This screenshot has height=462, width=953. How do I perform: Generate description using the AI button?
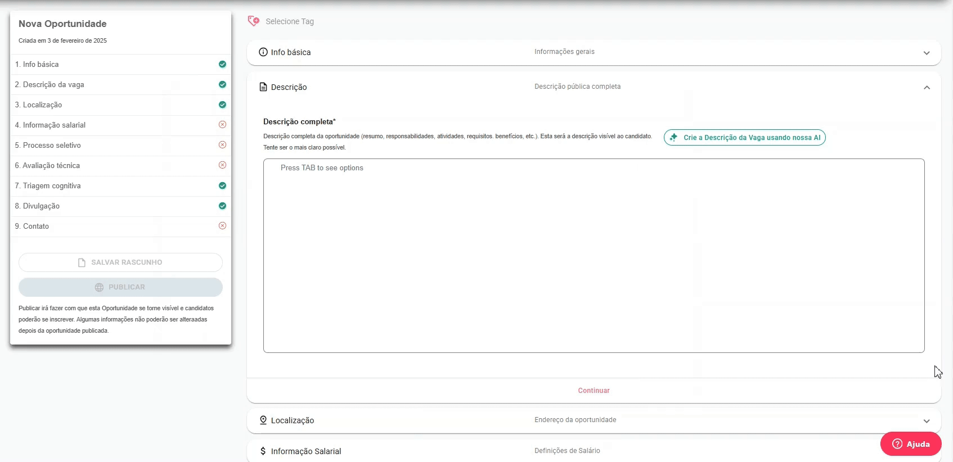click(x=744, y=138)
